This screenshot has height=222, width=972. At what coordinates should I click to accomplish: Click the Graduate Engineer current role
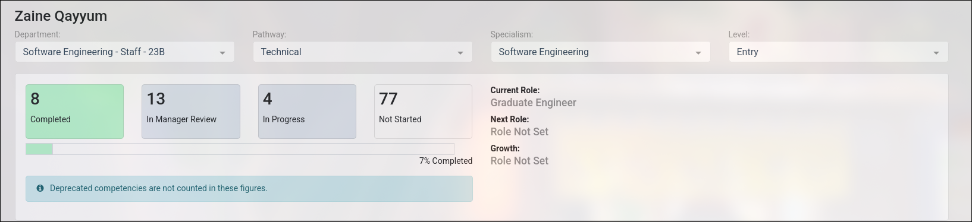[533, 103]
